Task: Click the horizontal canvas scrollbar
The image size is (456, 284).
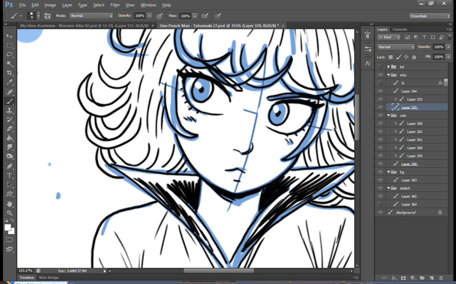Action: tap(219, 271)
